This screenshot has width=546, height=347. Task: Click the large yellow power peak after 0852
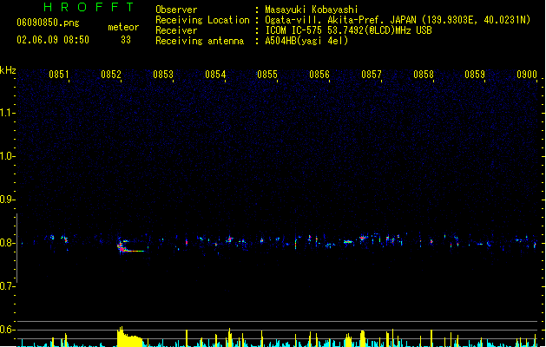point(129,337)
